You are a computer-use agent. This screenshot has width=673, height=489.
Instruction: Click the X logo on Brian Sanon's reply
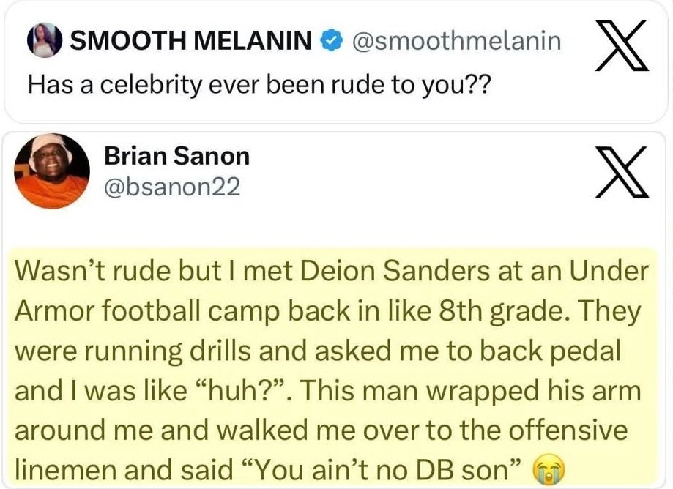(x=621, y=172)
